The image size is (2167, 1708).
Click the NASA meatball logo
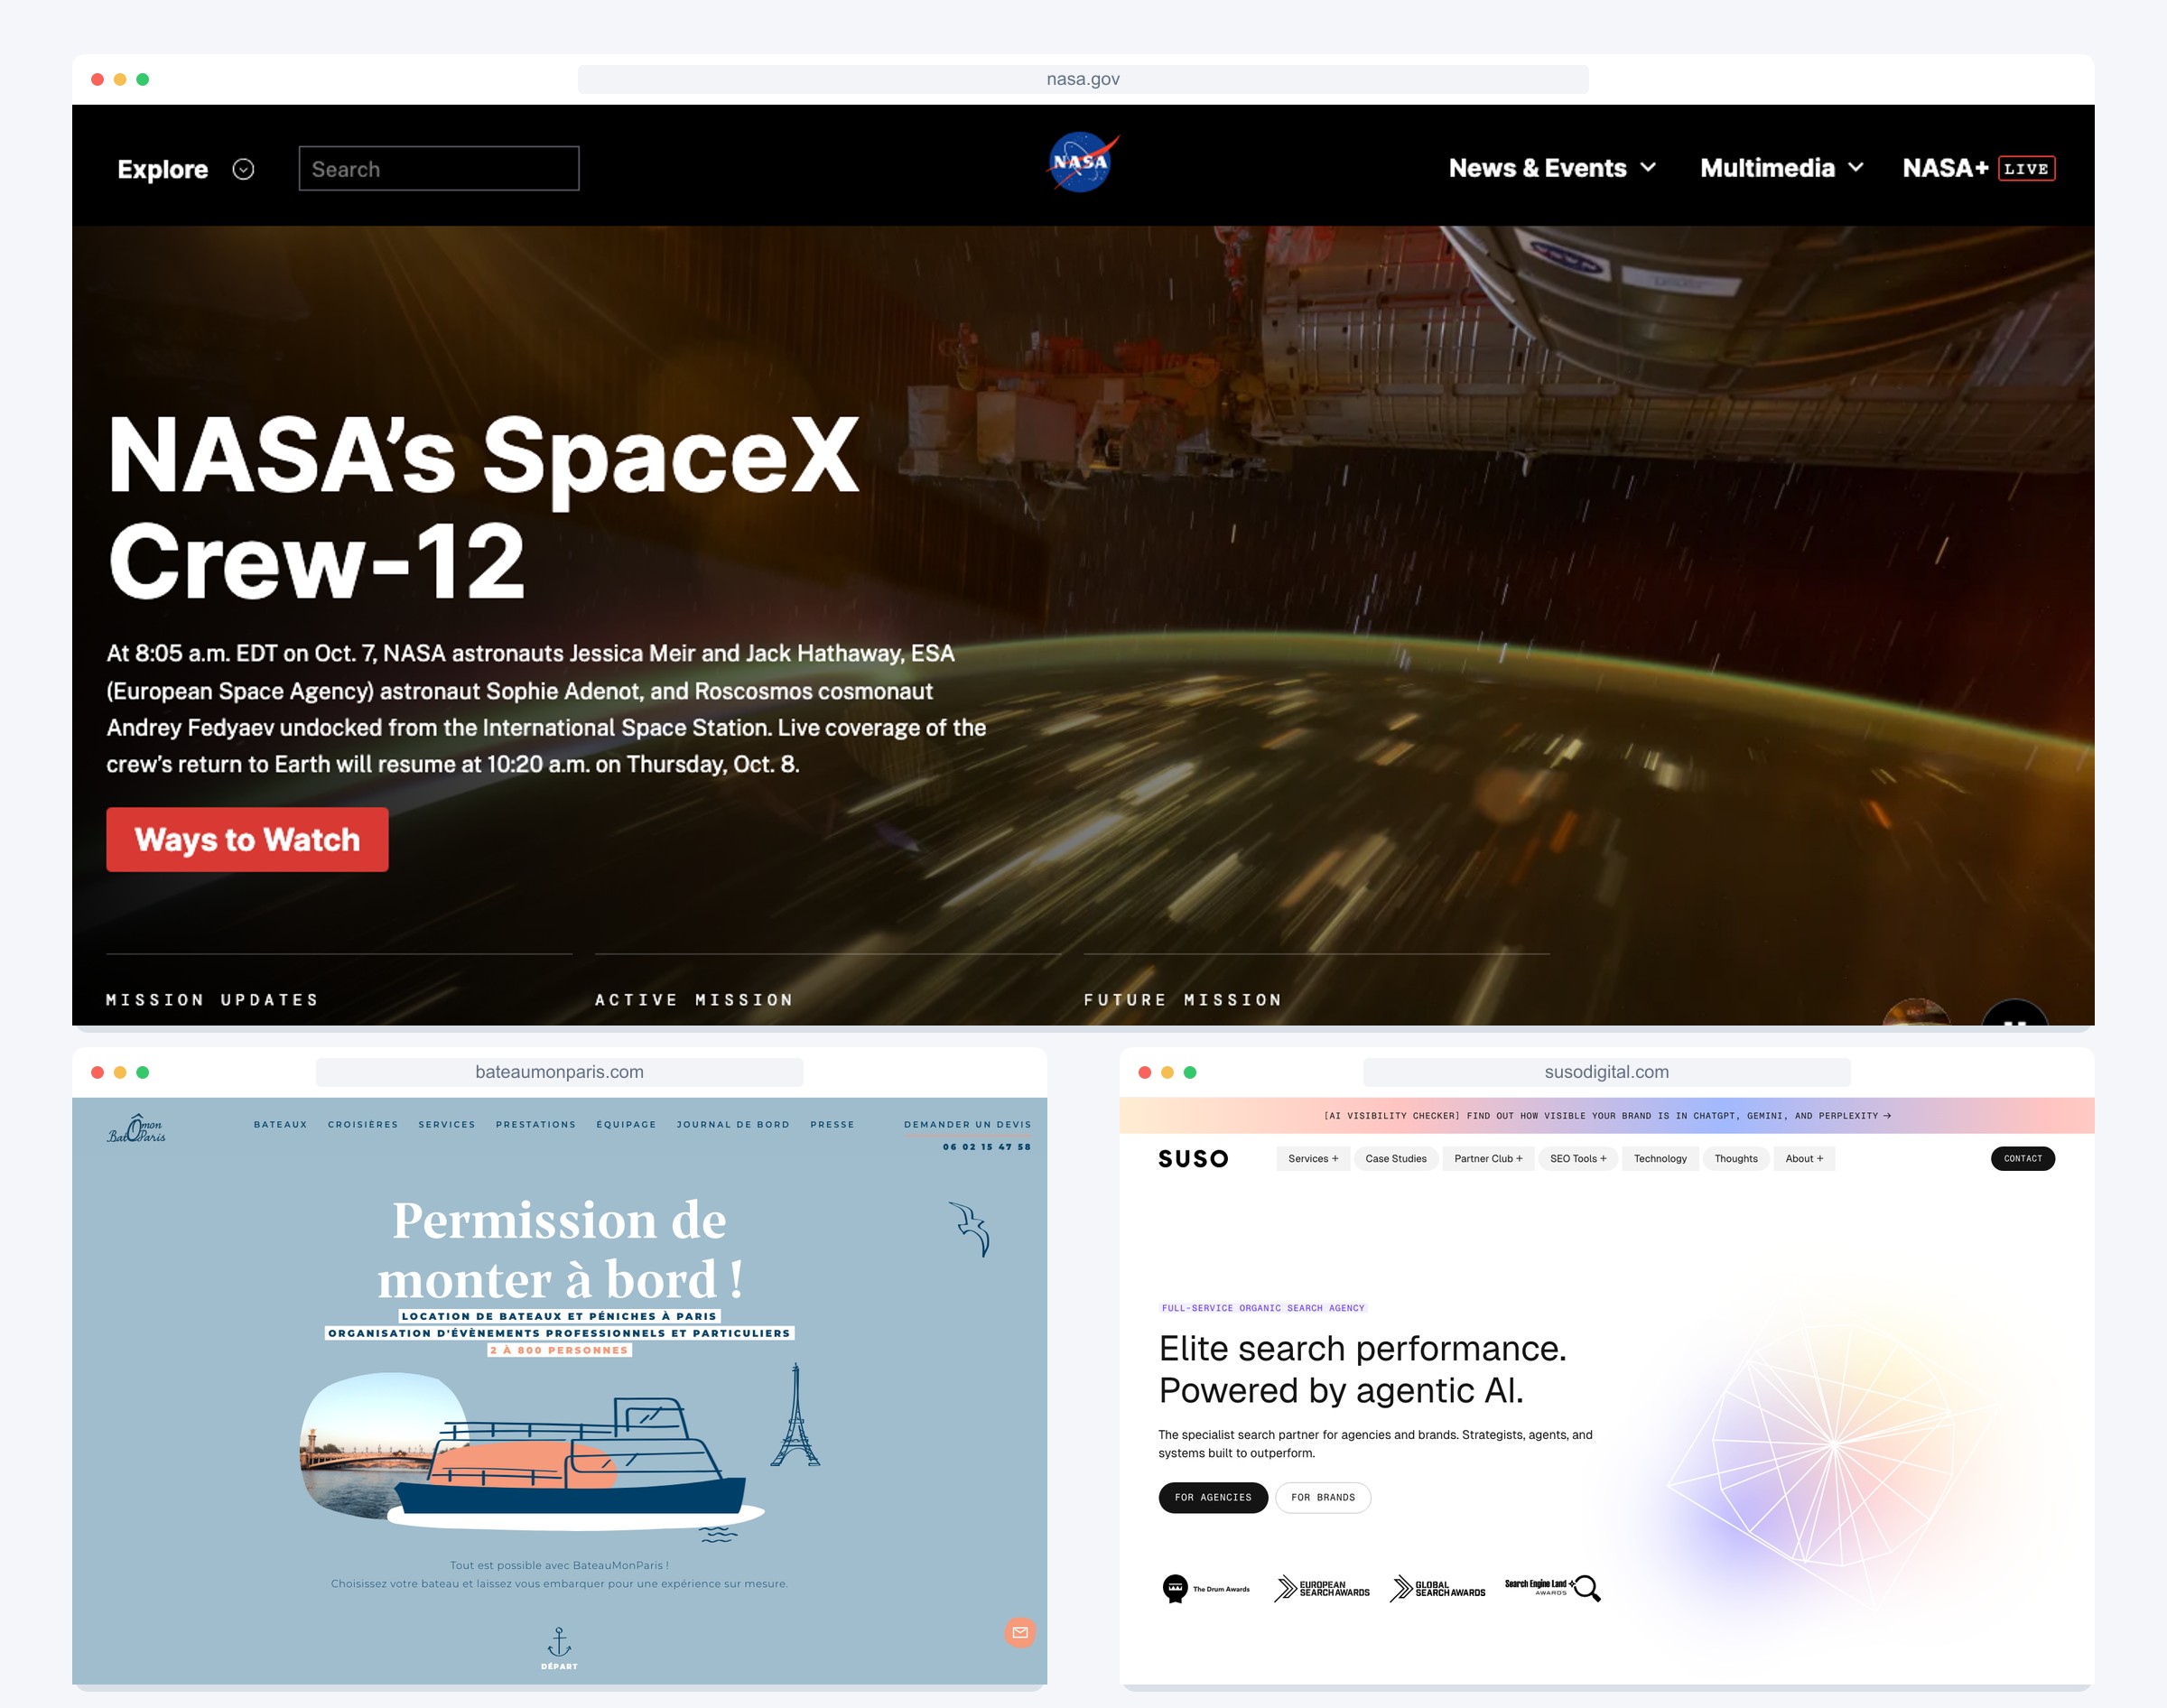1083,162
